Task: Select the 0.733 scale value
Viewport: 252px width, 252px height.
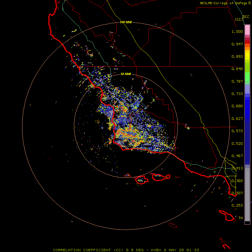Action: pos(237,94)
